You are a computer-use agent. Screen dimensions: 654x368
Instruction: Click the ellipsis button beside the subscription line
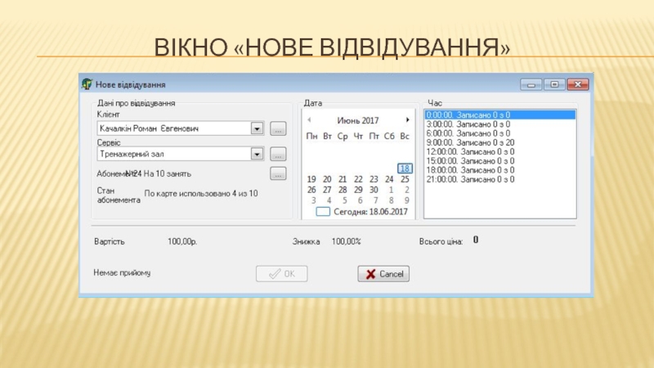point(278,173)
